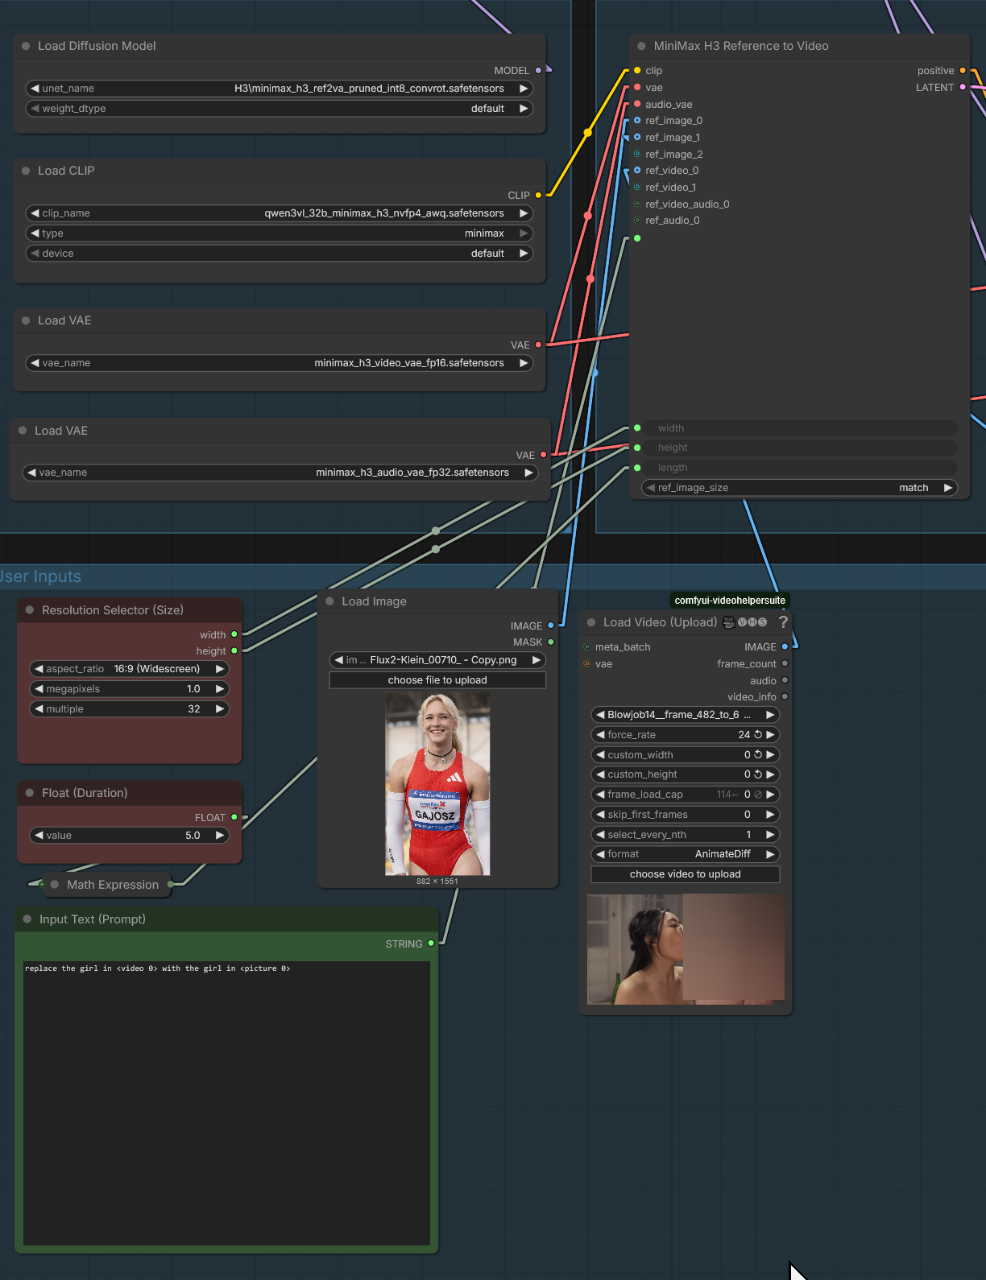The width and height of the screenshot is (986, 1280).
Task: Click the video file selector in Load Video
Action: pos(686,715)
